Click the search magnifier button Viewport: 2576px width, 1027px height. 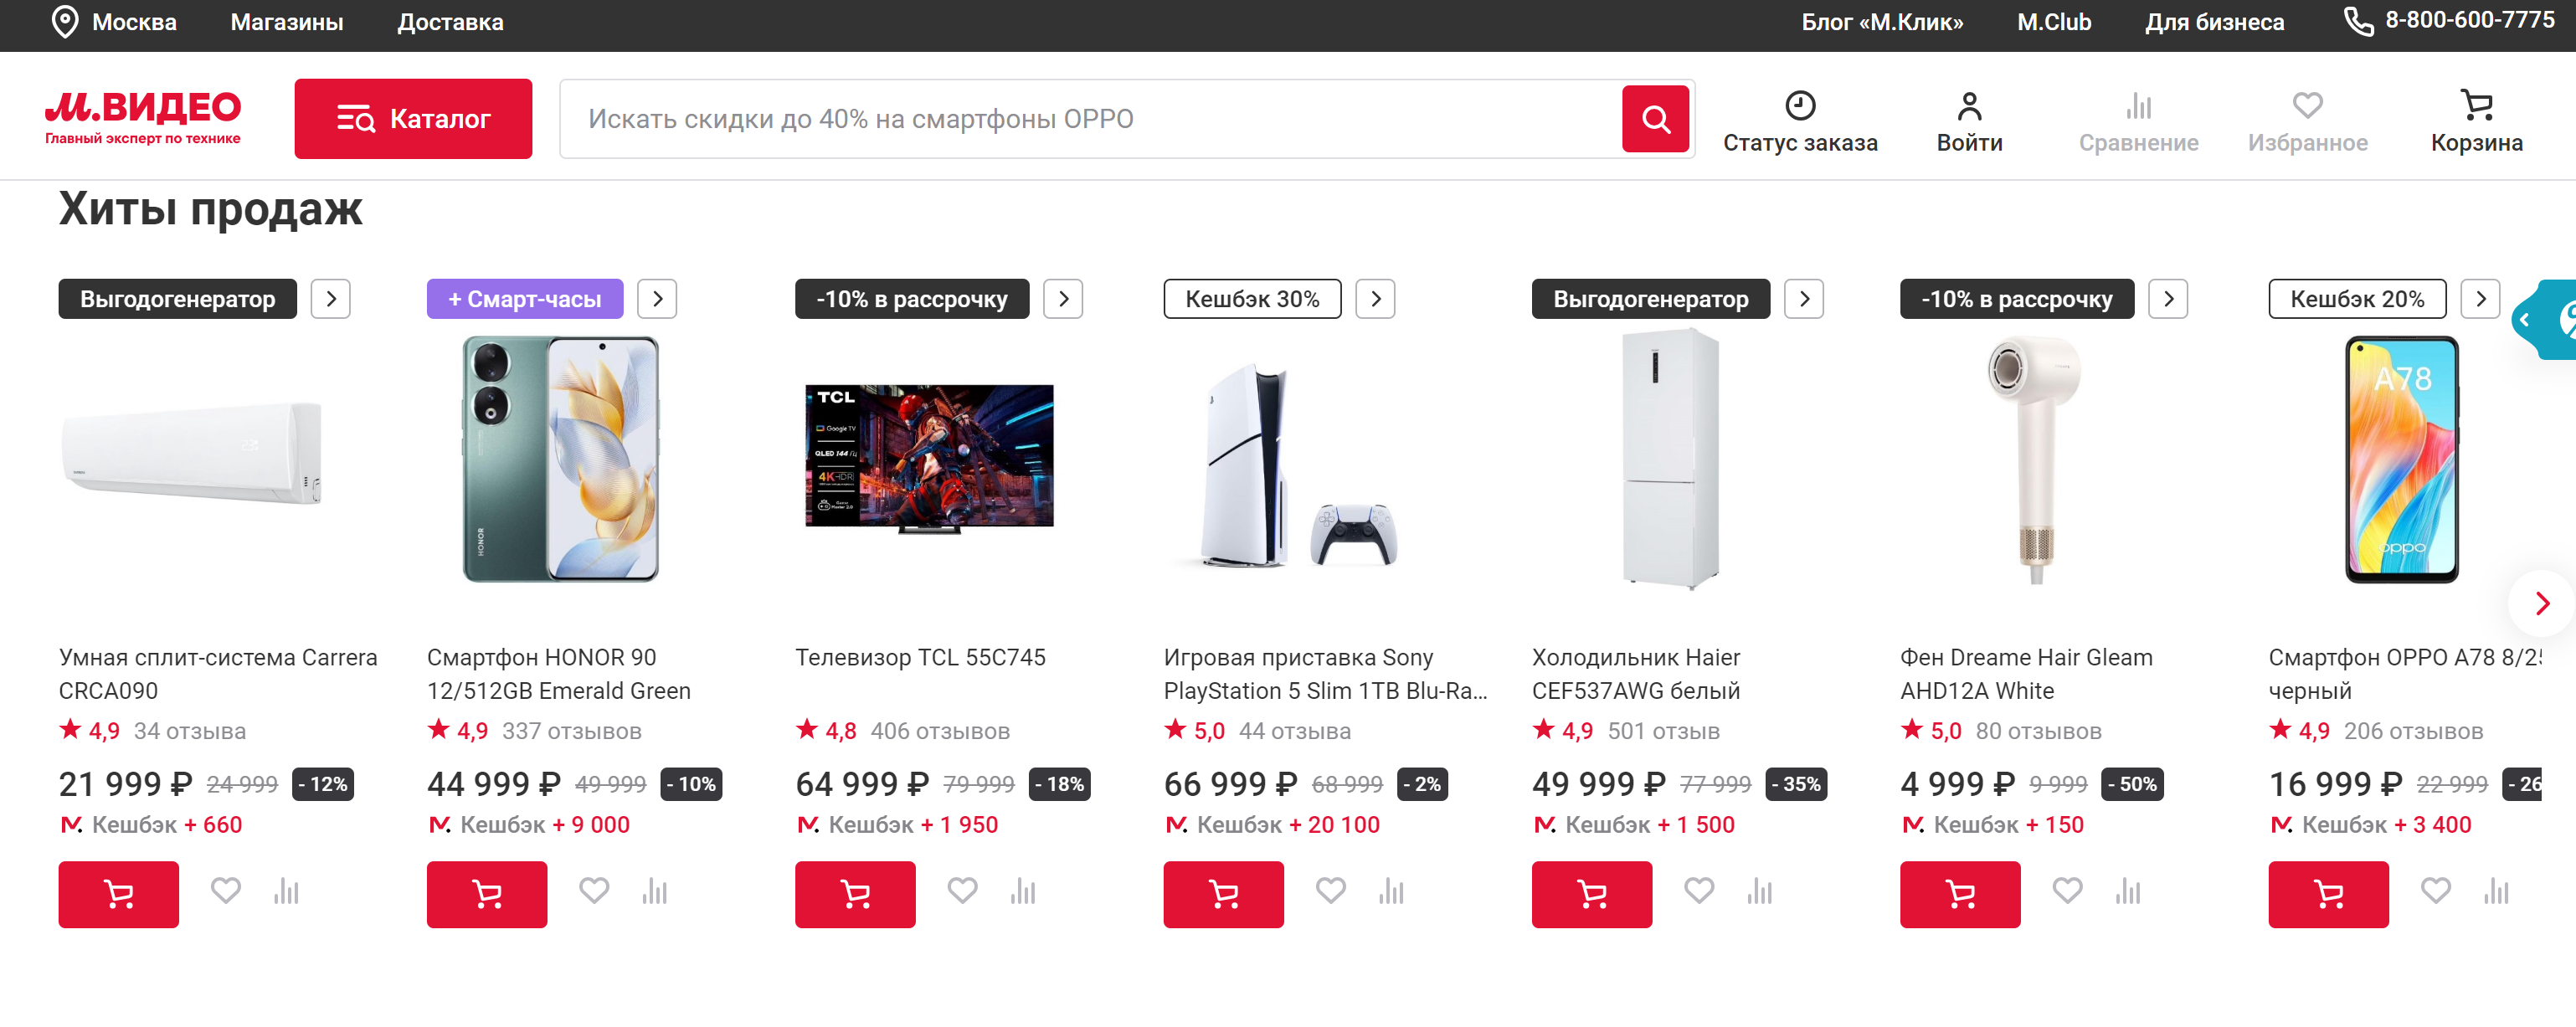click(x=1655, y=119)
